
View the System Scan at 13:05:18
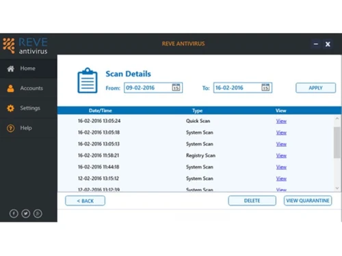point(281,132)
